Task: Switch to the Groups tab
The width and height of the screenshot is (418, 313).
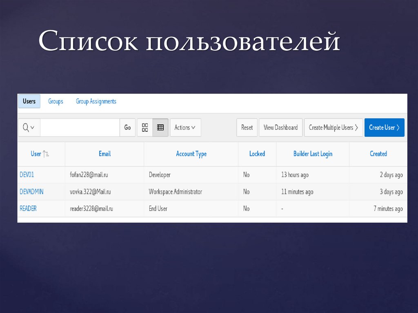Action: [56, 101]
